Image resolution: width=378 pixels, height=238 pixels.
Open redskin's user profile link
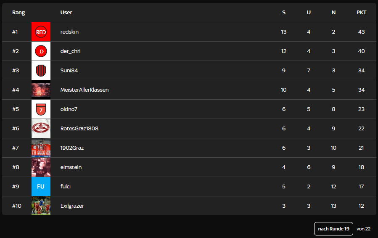point(69,32)
